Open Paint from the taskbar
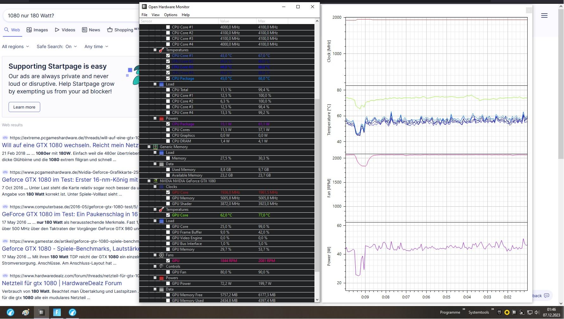This screenshot has height=319, width=564. 26,312
